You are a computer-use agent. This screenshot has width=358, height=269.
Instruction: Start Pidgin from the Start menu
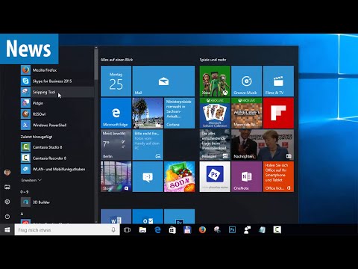point(57,103)
